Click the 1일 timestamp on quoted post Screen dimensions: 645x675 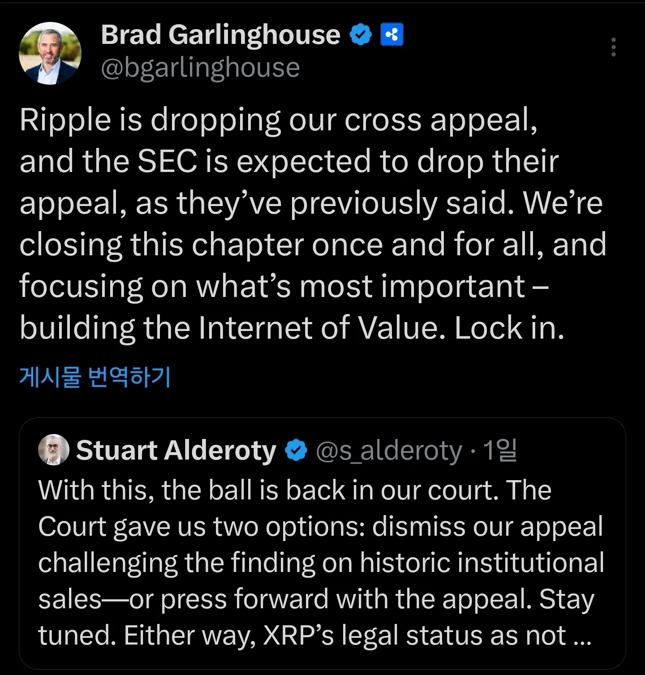(500, 451)
